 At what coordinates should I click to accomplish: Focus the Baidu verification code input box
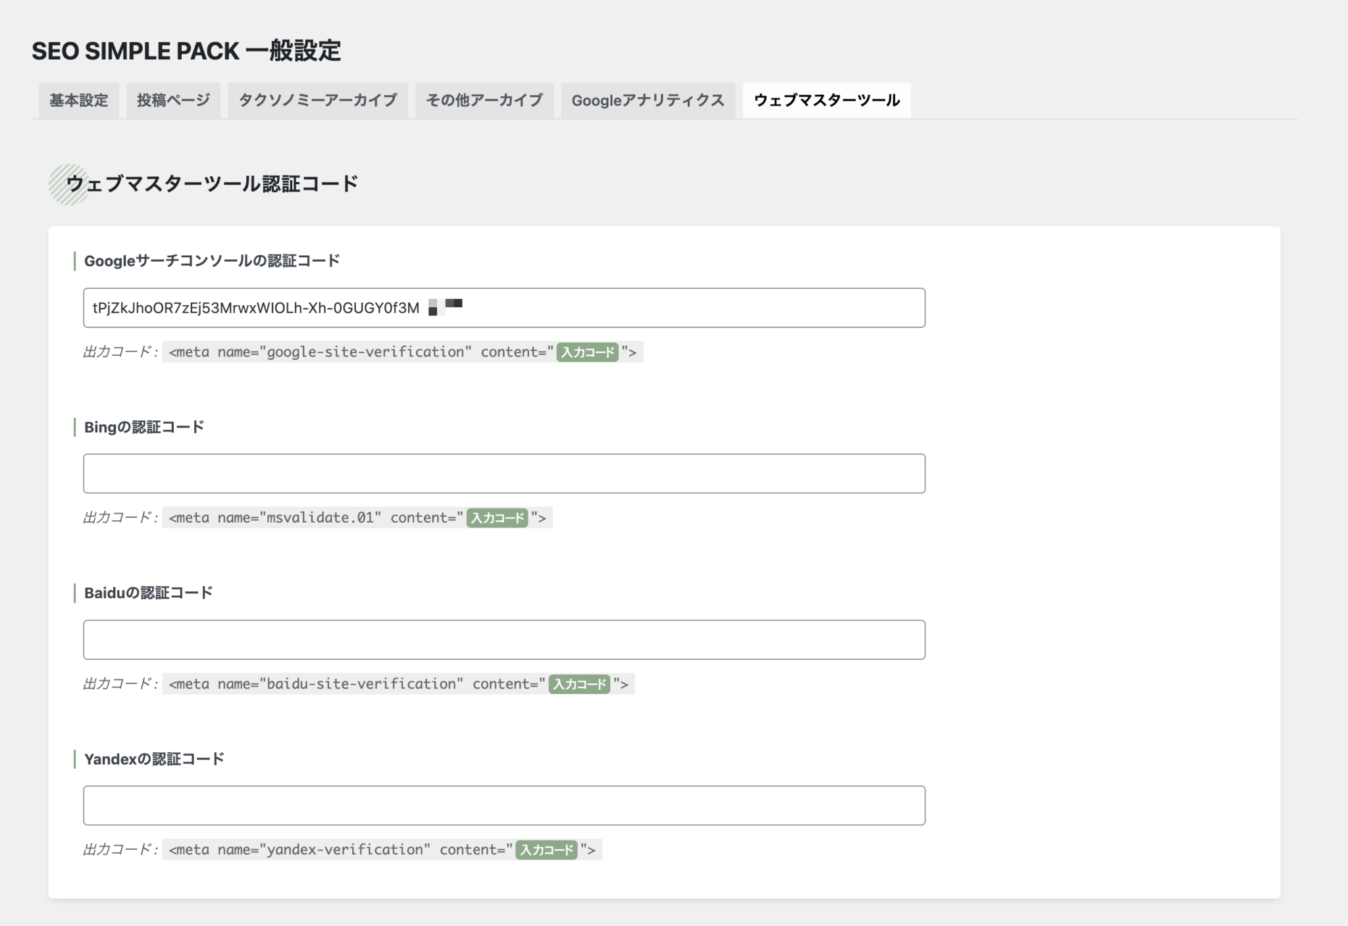(504, 639)
